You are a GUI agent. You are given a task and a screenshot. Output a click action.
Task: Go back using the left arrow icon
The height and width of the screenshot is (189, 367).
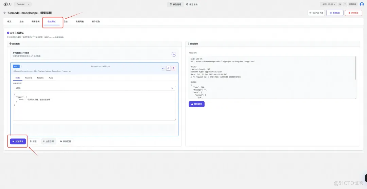pos(5,13)
